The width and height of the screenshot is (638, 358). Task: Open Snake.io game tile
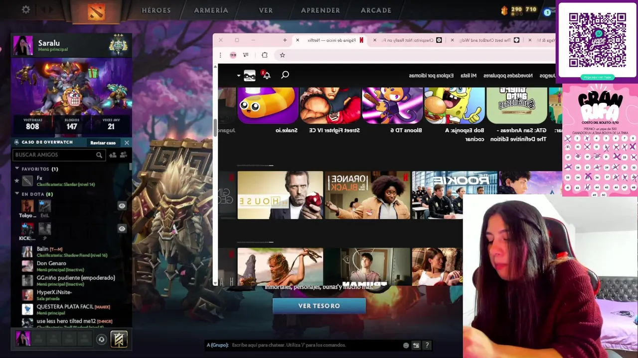[268, 105]
